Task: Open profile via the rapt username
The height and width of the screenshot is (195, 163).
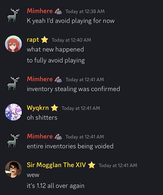Action: tap(33, 40)
